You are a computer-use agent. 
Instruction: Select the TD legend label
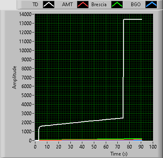point(35,5)
